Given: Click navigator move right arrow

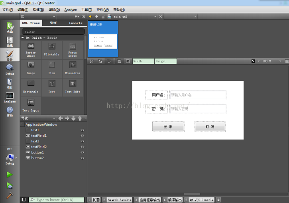Looking at the screenshot, I should [67, 118].
